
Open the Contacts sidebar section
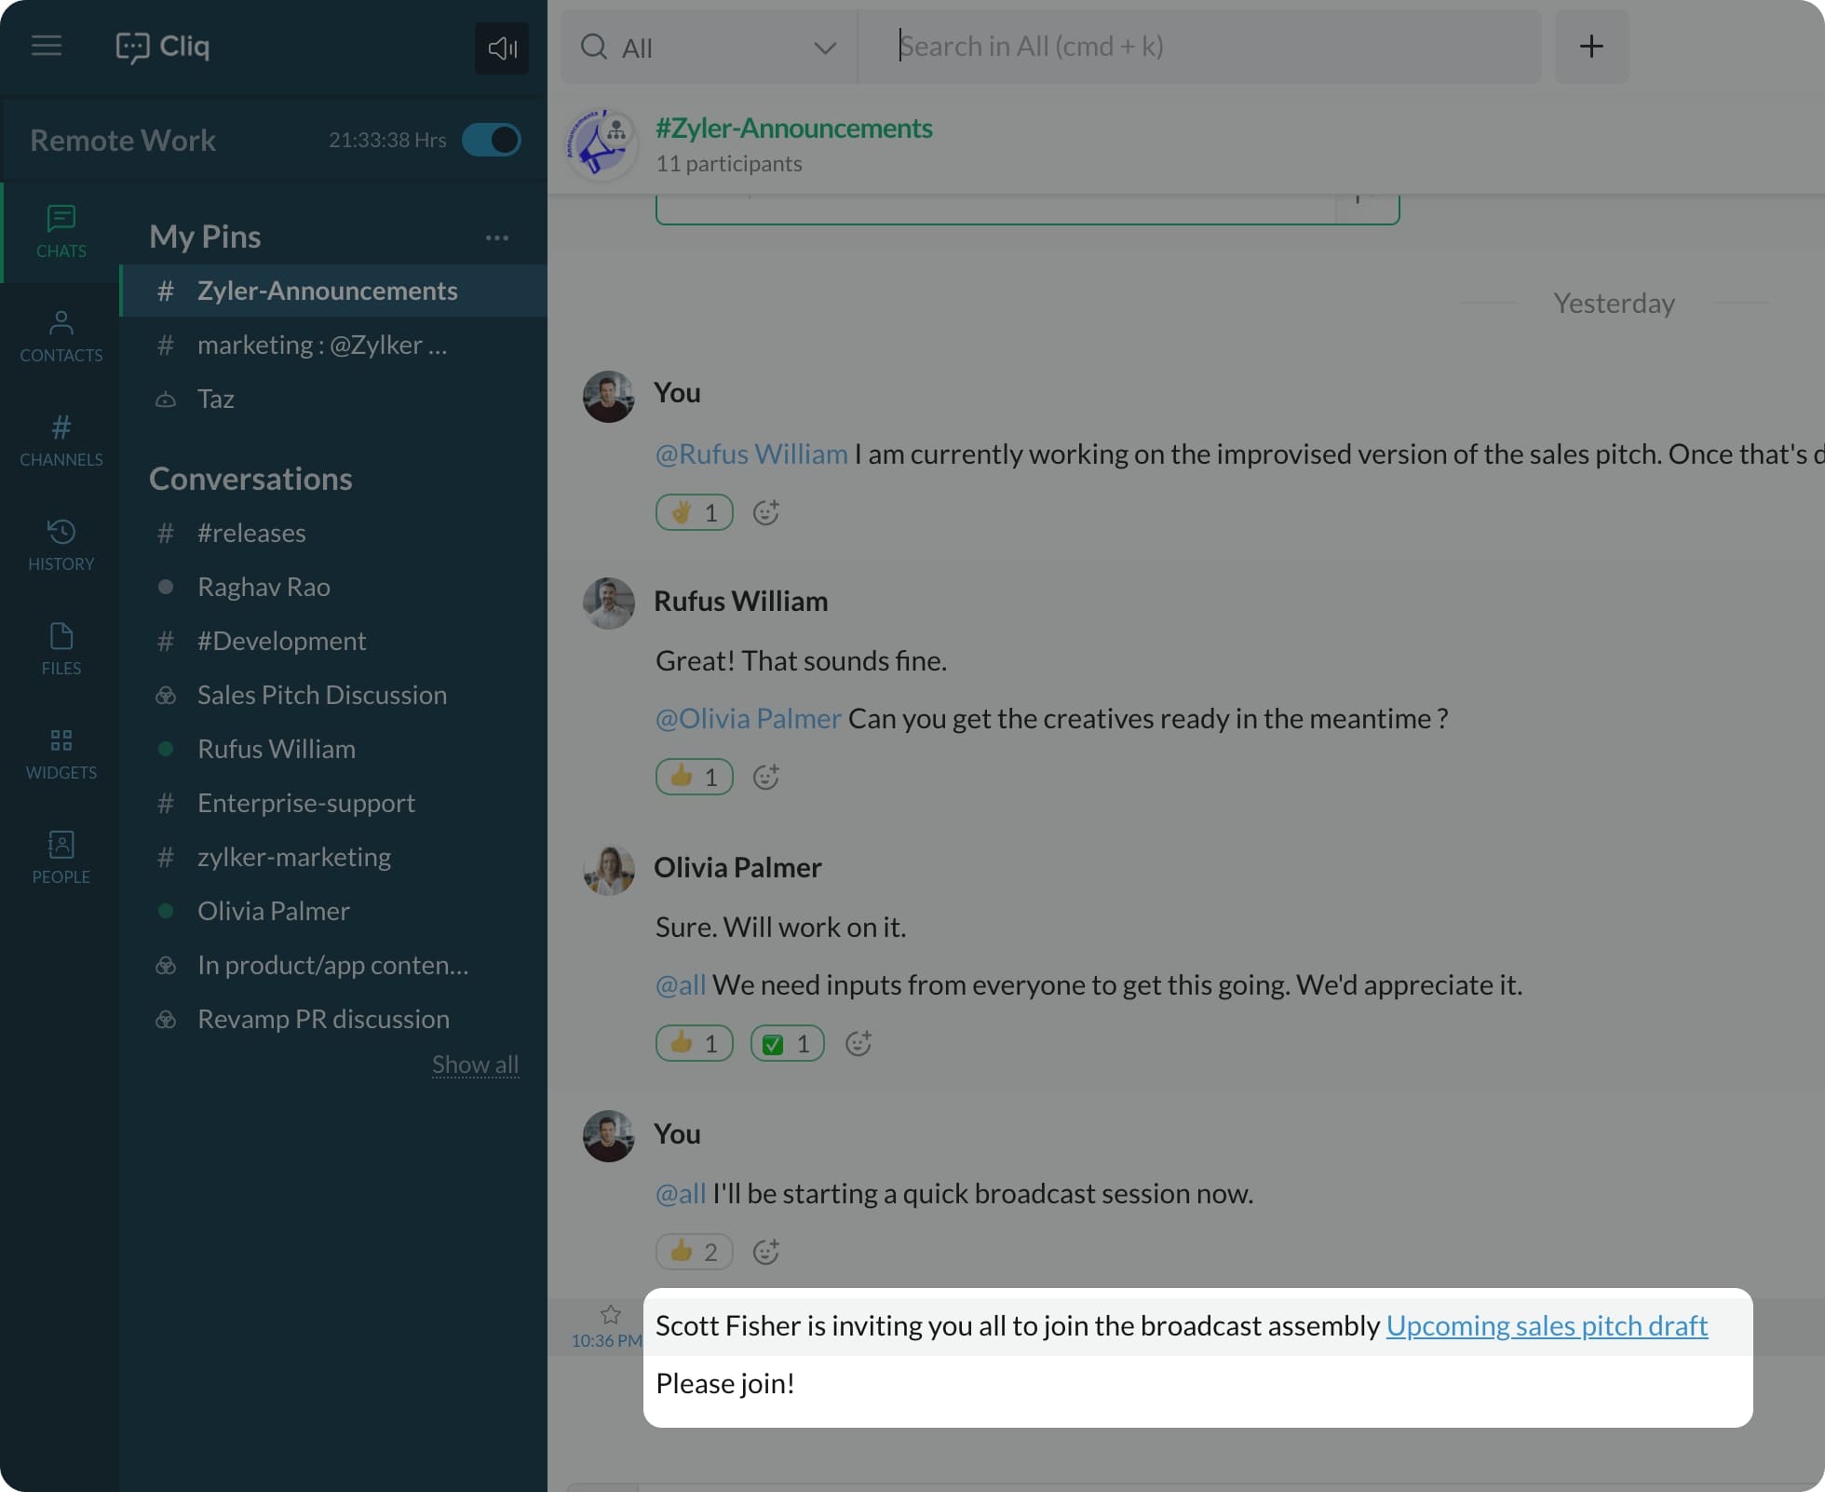61,336
